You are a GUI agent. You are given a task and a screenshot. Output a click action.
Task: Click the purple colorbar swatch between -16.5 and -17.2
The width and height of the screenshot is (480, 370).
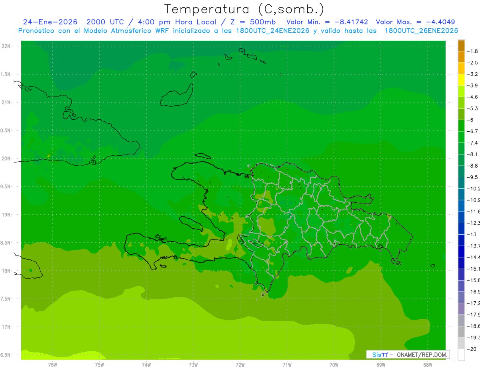(461, 298)
